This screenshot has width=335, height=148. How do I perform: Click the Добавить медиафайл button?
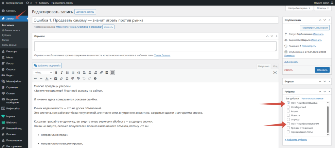(47, 66)
